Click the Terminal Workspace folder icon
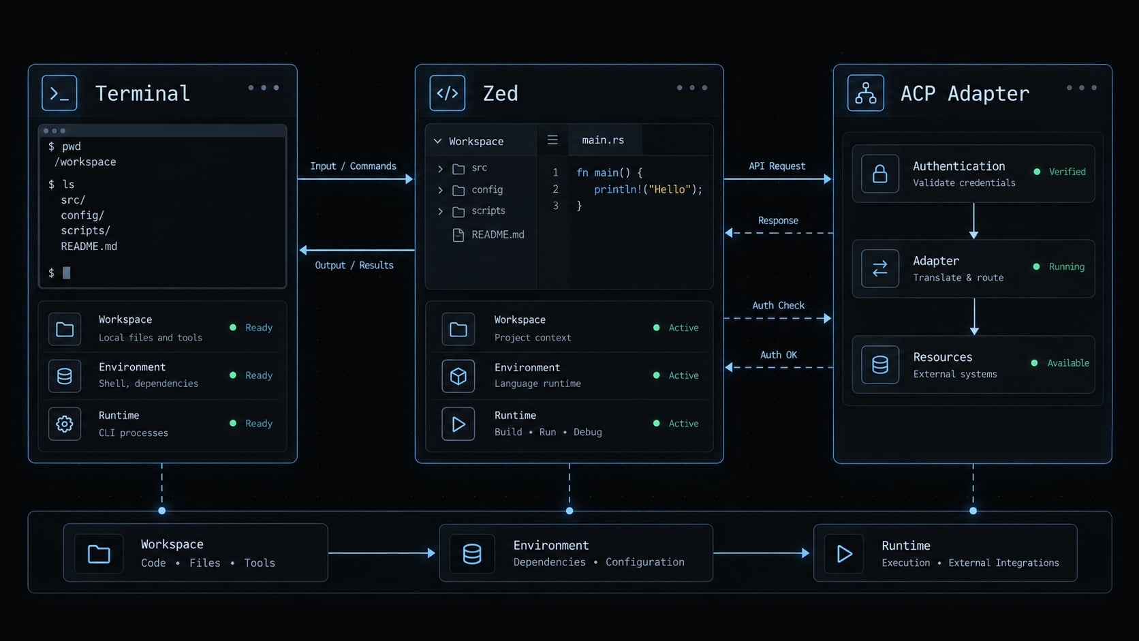Screen dimensions: 1139x641 coord(65,330)
